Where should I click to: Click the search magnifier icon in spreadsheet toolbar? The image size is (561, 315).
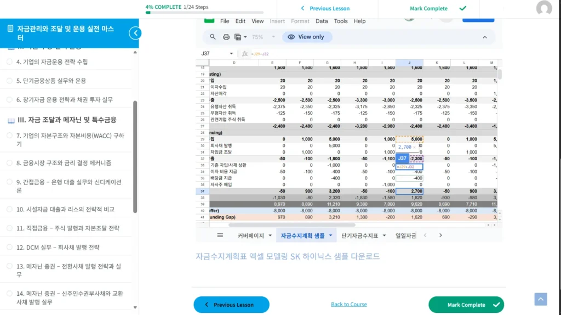[213, 37]
